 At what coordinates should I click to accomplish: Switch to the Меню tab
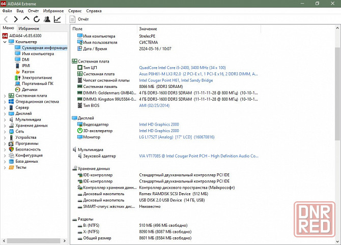8,28
